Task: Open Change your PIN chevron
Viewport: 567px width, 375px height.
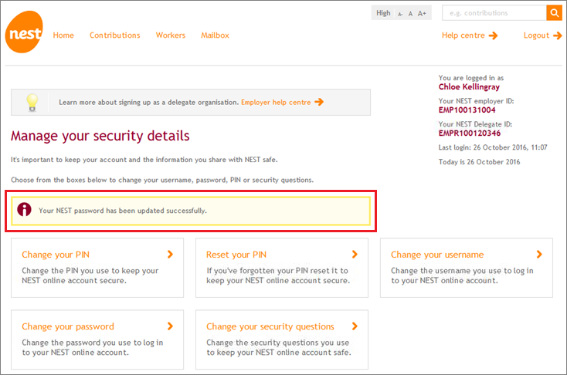Action: tap(170, 255)
